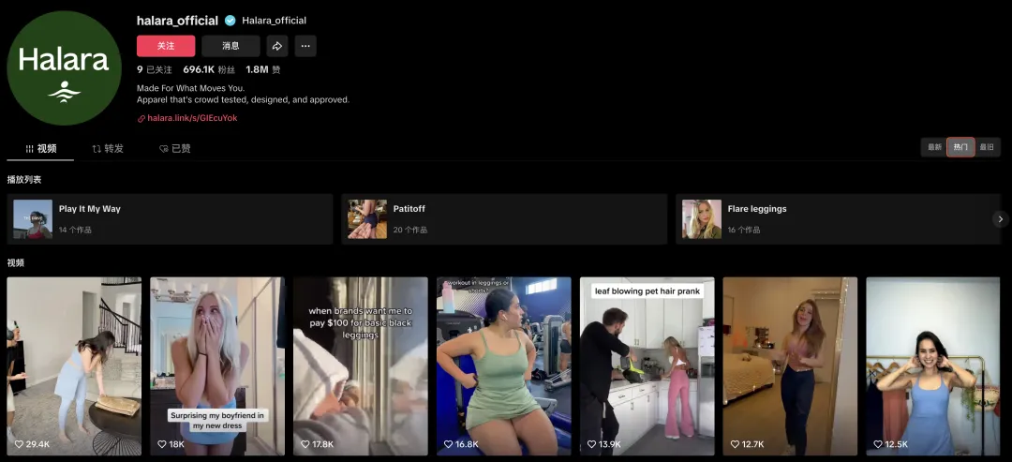Click the heart icon showing 29.4K likes

[19, 444]
